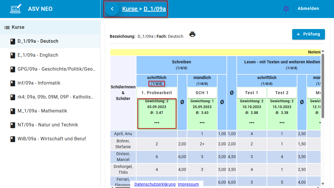Open the Impressum link
Image resolution: width=334 pixels, height=188 pixels.
188,184
